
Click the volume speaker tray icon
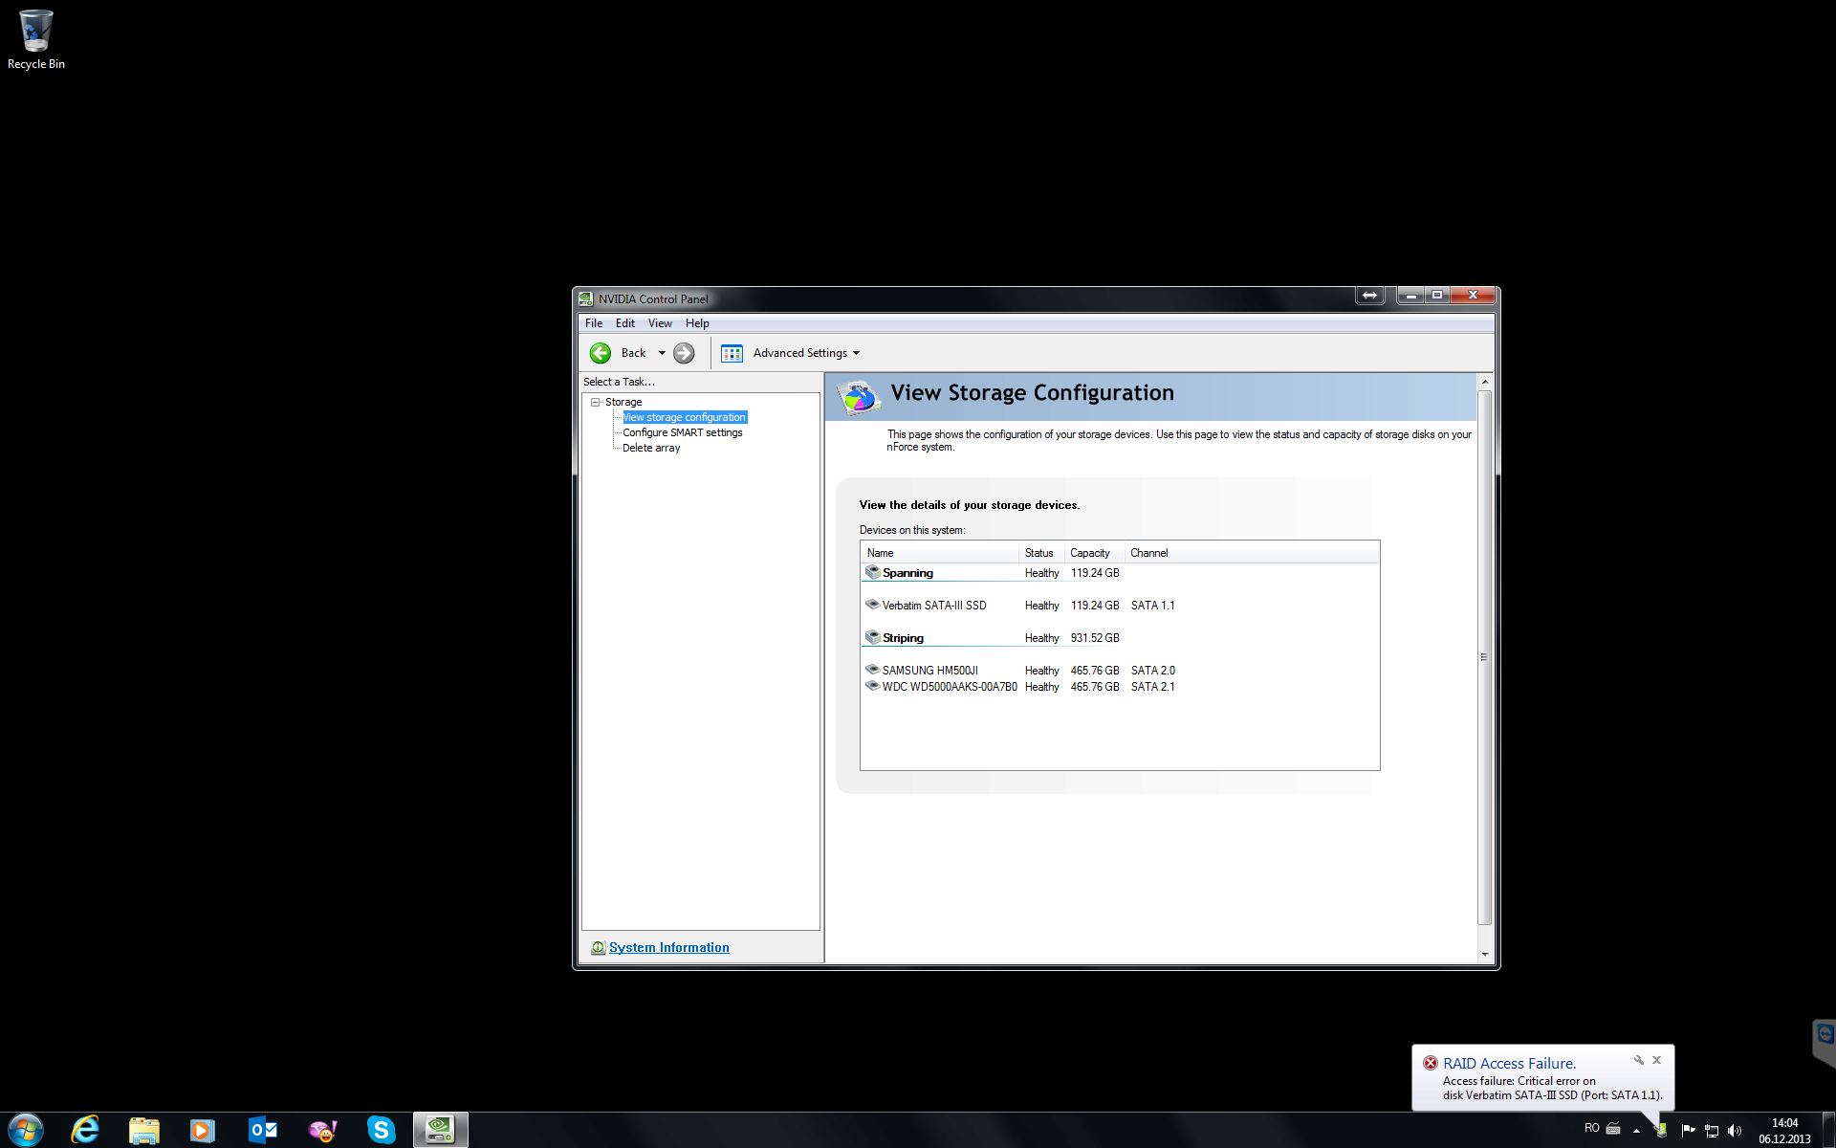[x=1735, y=1130]
